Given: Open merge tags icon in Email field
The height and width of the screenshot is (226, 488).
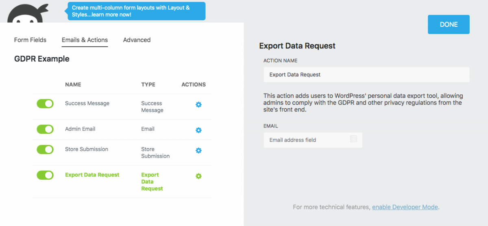Looking at the screenshot, I should (x=354, y=139).
